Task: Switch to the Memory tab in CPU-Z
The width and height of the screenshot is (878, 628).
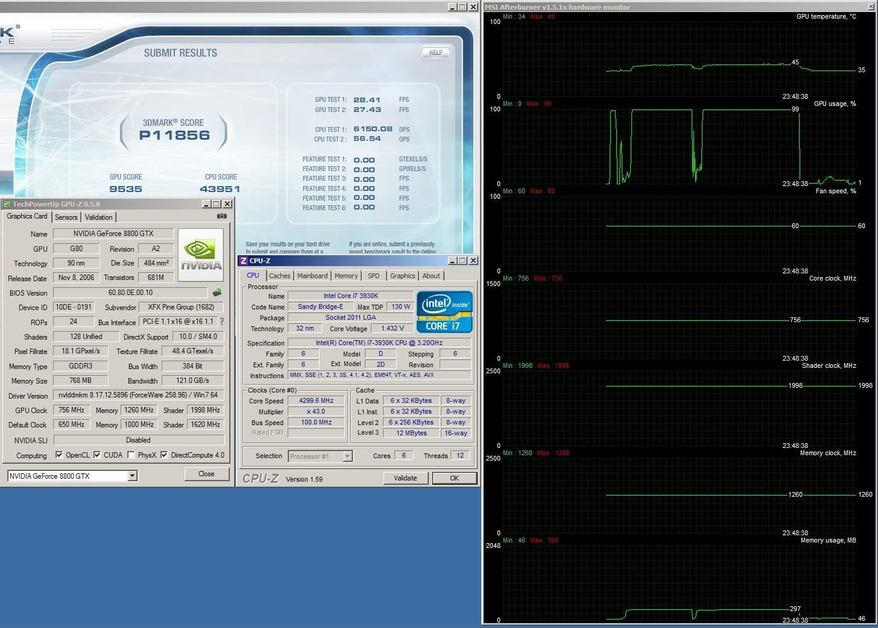Action: 346,276
